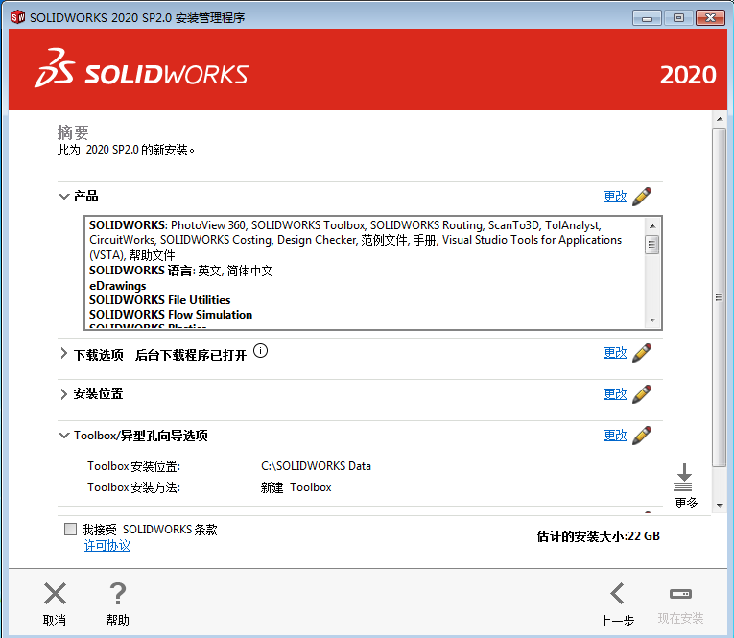Click the pencil icon beside 安装位置

(x=642, y=393)
